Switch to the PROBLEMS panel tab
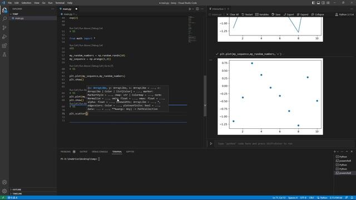Image resolution: width=356 pixels, height=200 pixels. coord(66,152)
